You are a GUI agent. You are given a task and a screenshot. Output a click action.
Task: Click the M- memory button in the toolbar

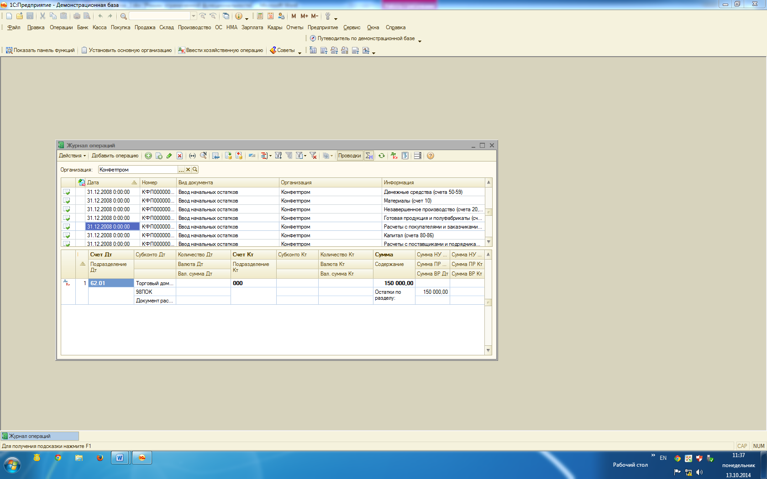(315, 16)
